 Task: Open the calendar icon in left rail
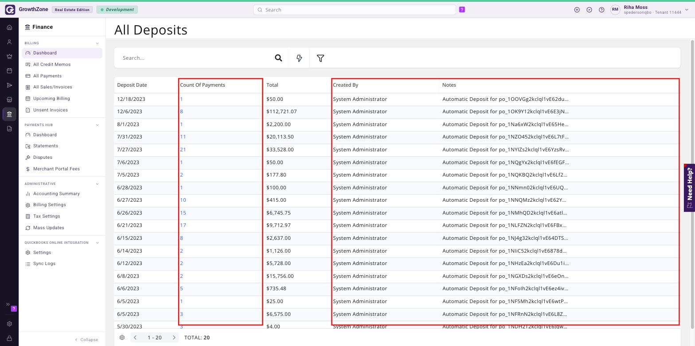click(x=9, y=71)
